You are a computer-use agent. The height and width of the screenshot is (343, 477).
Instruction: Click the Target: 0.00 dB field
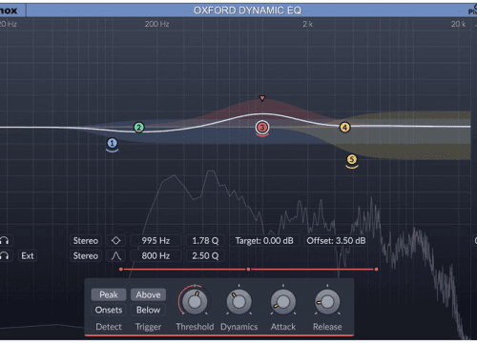tap(264, 241)
